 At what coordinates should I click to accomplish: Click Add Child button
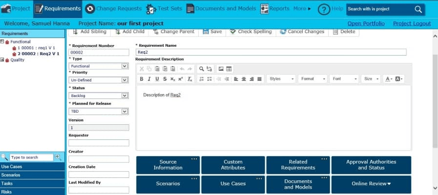[130, 32]
